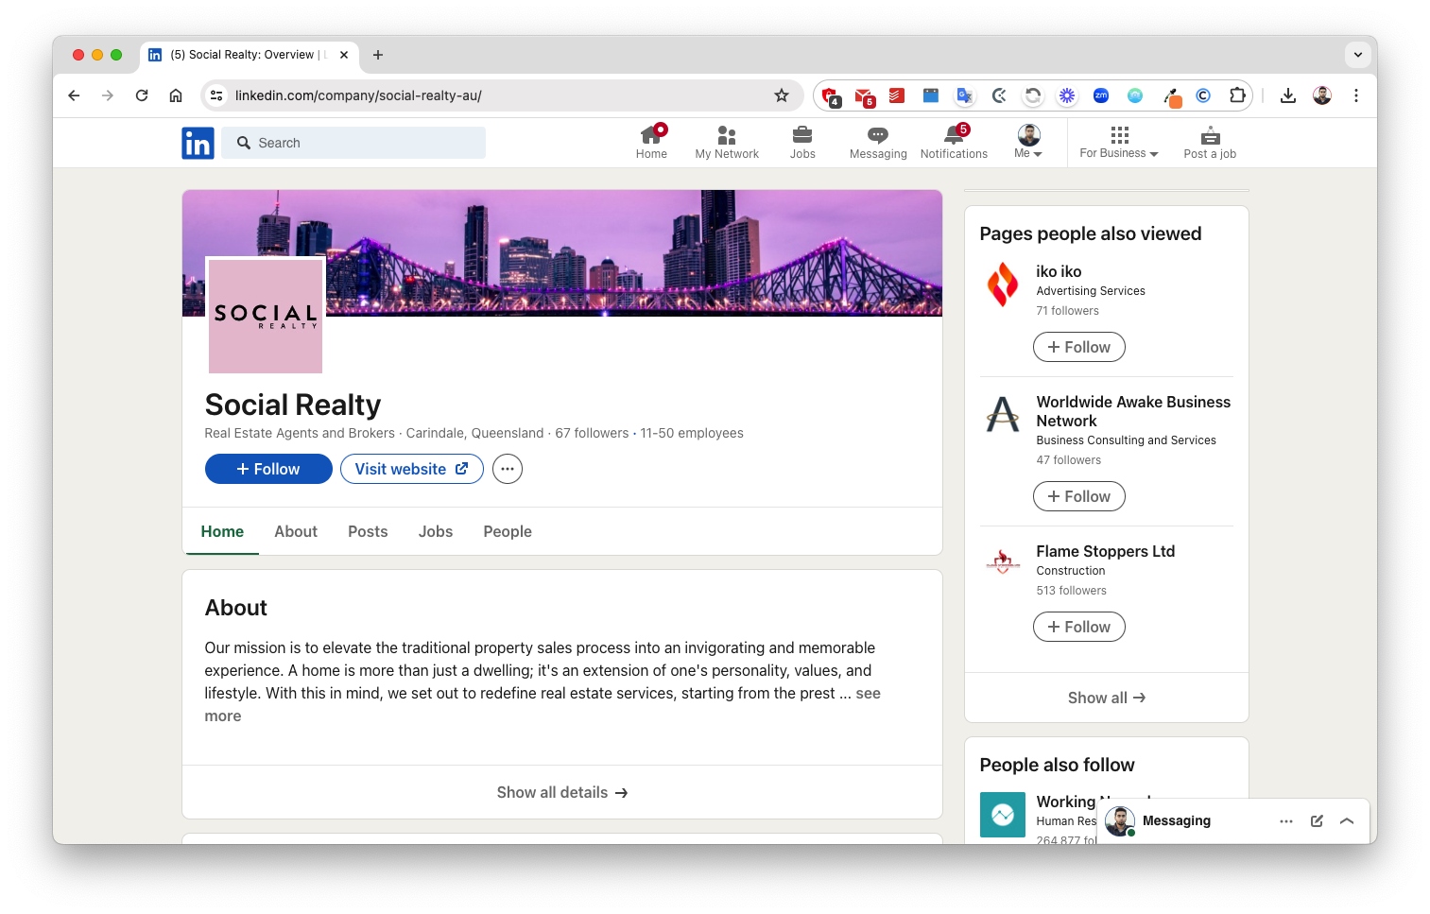Screen dimensions: 1430x914
Task: Click Show all details link
Action: [x=562, y=793]
